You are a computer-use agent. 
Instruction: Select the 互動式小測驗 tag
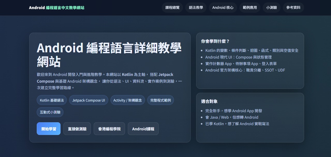click(x=50, y=112)
